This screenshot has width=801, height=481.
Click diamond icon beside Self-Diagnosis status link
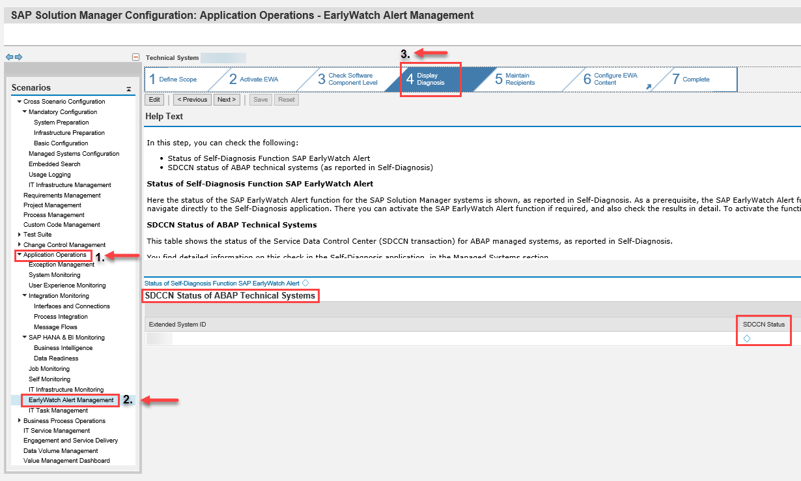pos(305,283)
